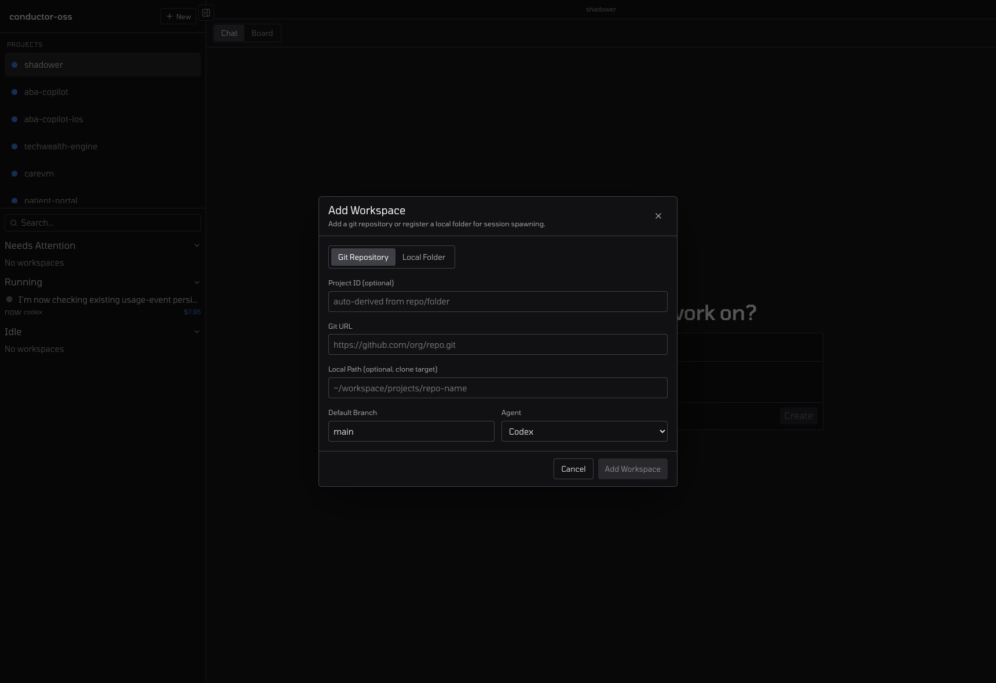This screenshot has width=996, height=683.
Task: Select the techwealth-engine project
Action: (102, 146)
